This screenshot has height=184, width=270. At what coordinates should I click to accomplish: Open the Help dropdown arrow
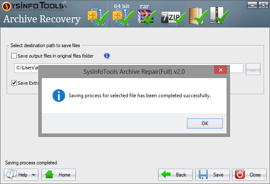34,175
